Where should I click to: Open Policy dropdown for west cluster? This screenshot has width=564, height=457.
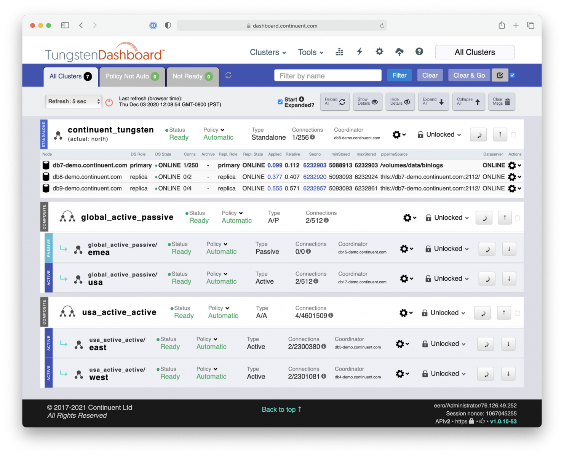(207, 369)
